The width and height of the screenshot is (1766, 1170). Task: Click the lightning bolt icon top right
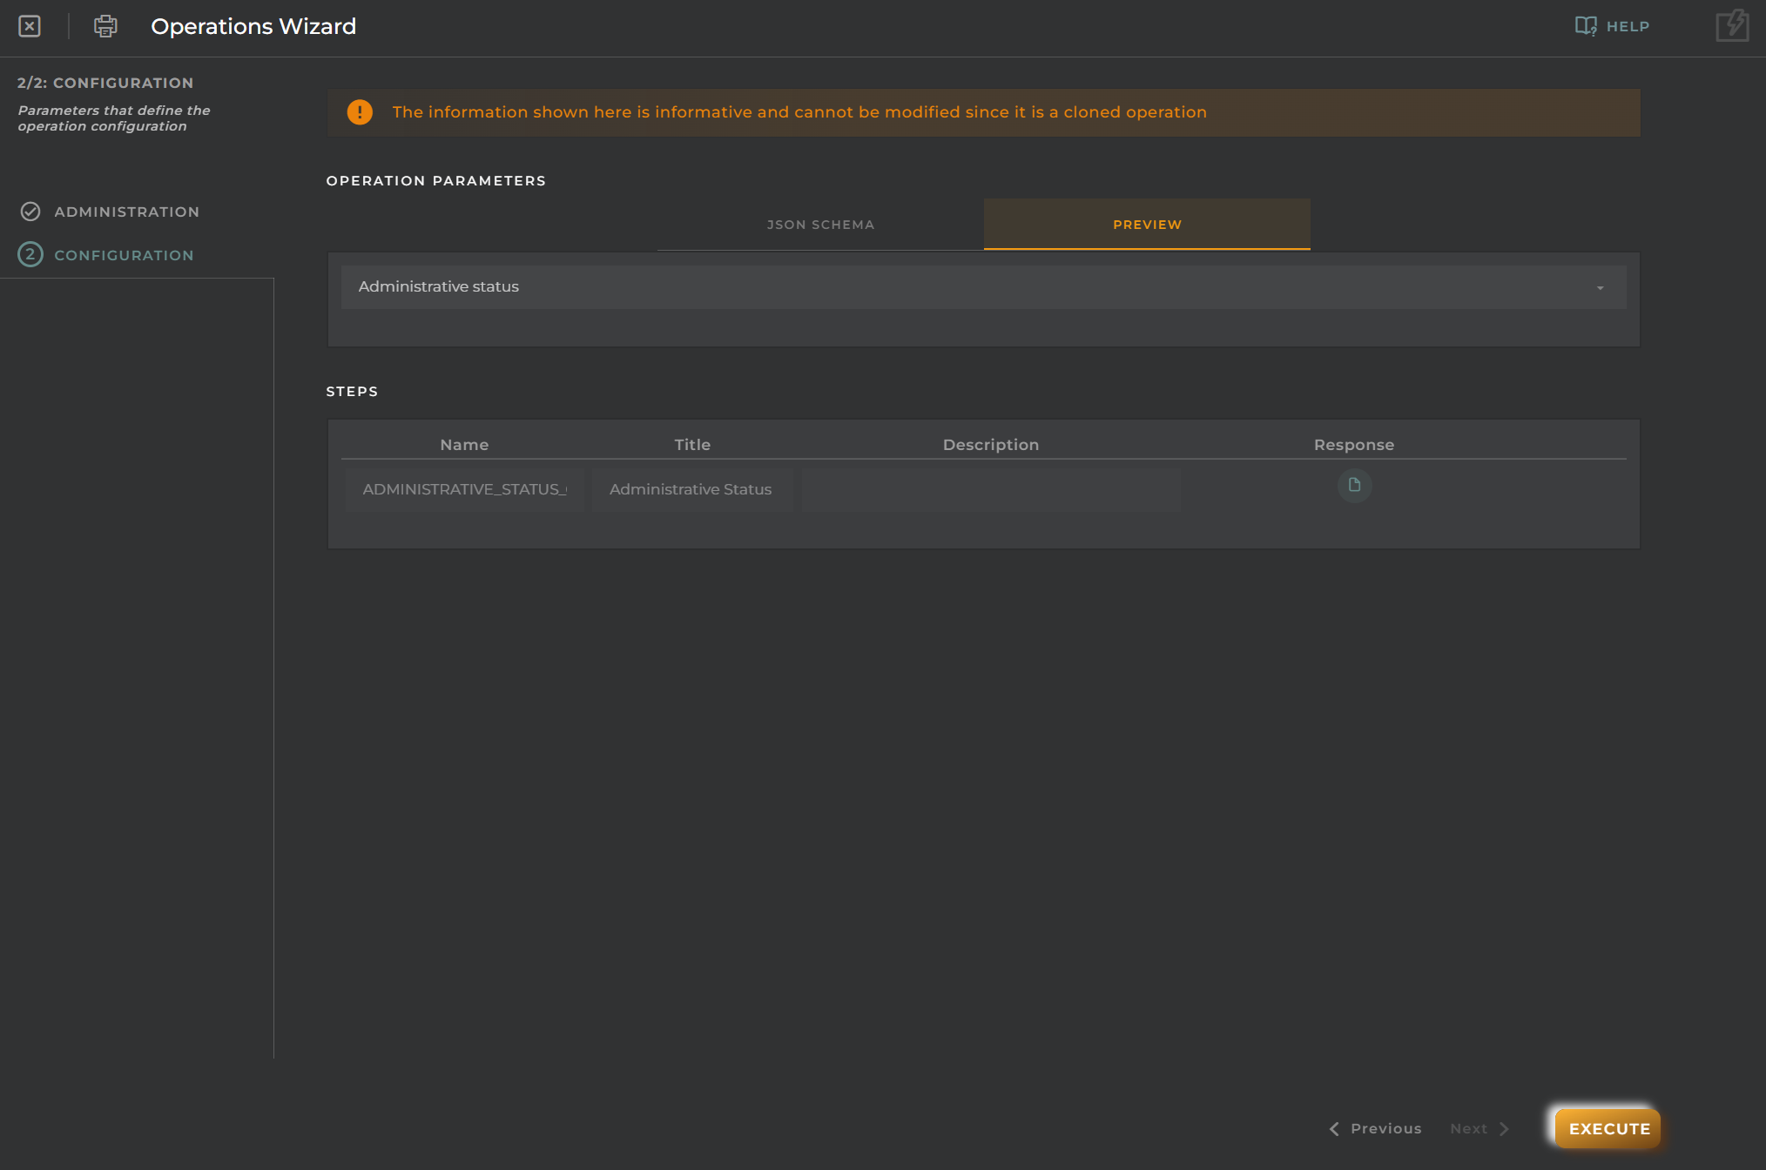coord(1732,25)
